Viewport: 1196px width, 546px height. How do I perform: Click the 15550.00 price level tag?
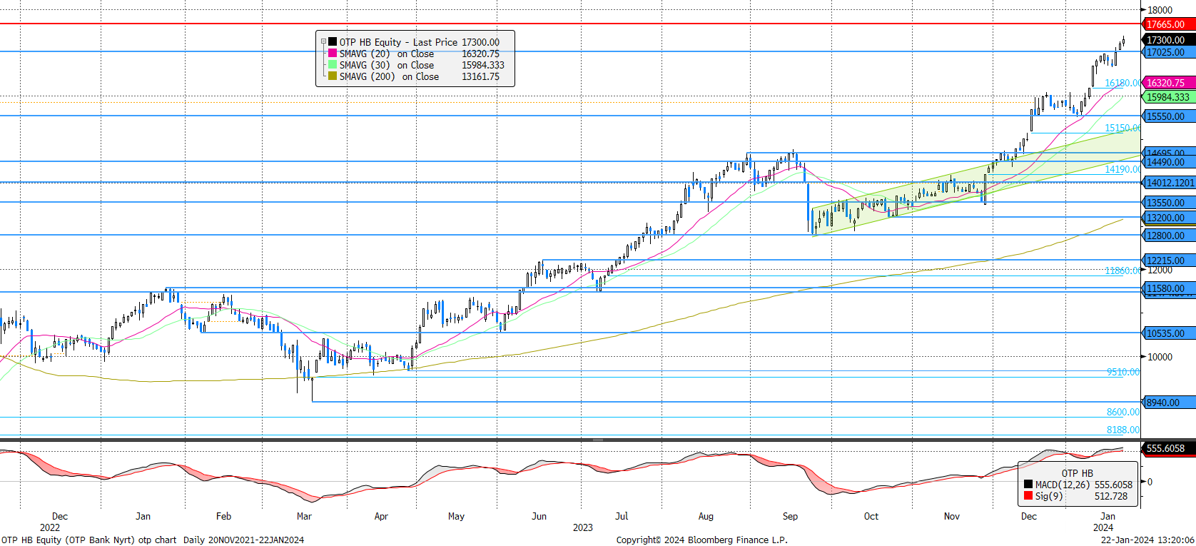point(1169,116)
